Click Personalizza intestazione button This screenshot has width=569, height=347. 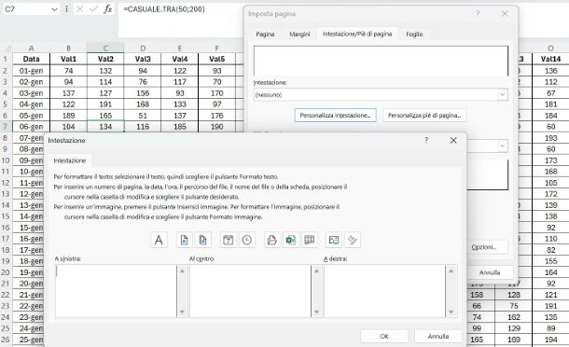pyautogui.click(x=335, y=116)
